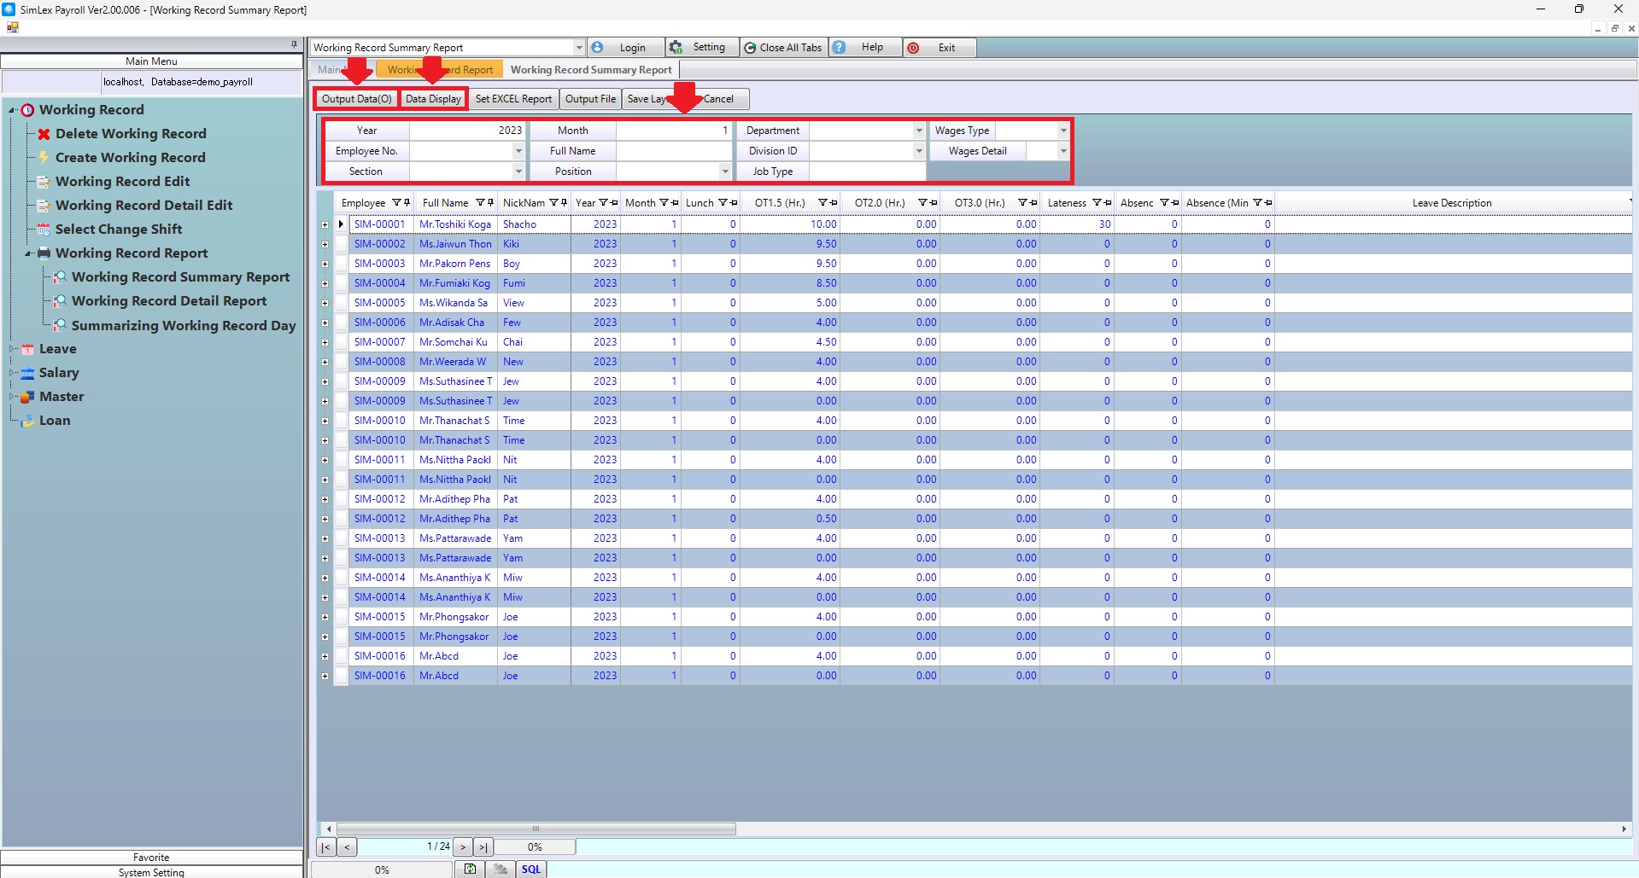The image size is (1639, 878).
Task: Switch to Working Record Summary Report tab
Action: 591,70
